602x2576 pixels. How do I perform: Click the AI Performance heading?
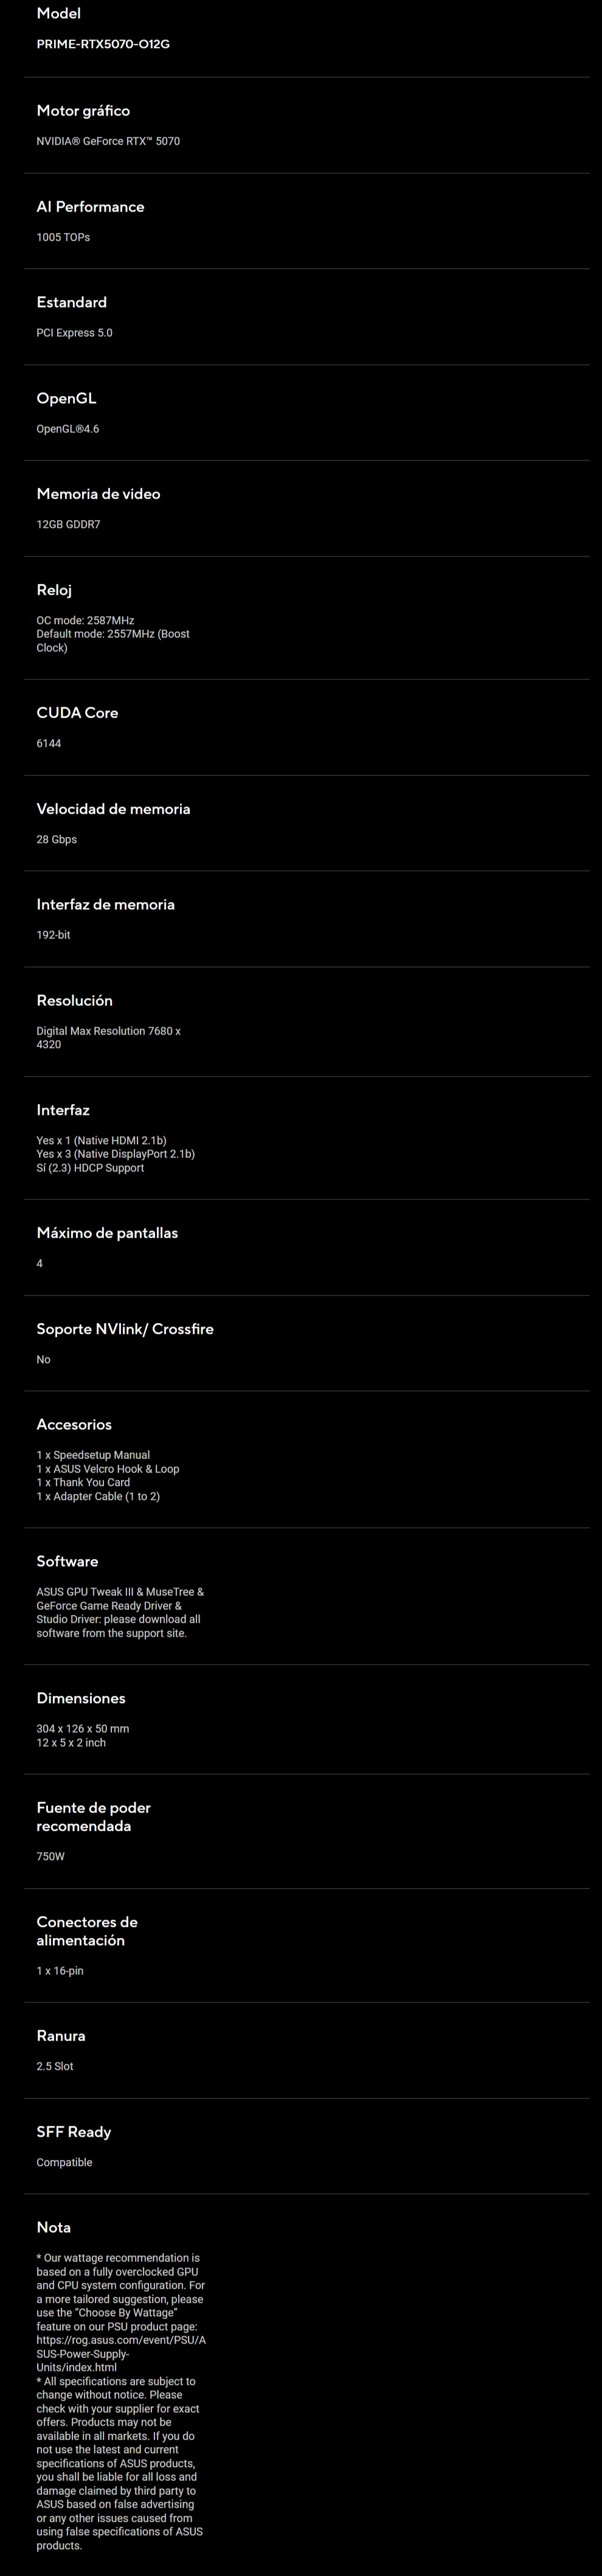(x=90, y=207)
